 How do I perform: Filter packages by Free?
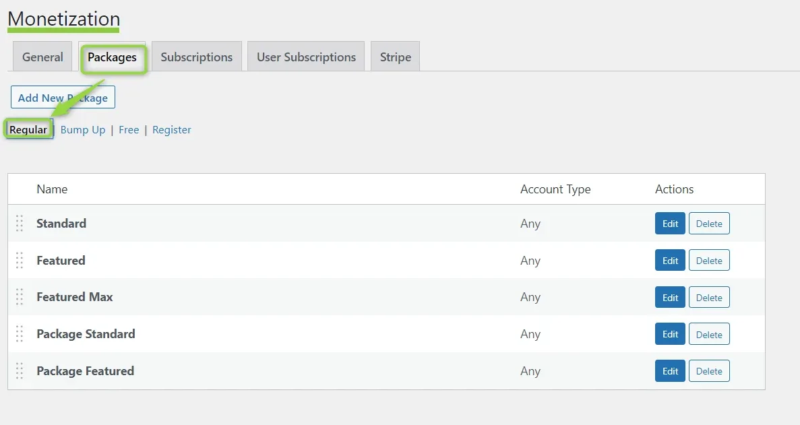pos(129,129)
